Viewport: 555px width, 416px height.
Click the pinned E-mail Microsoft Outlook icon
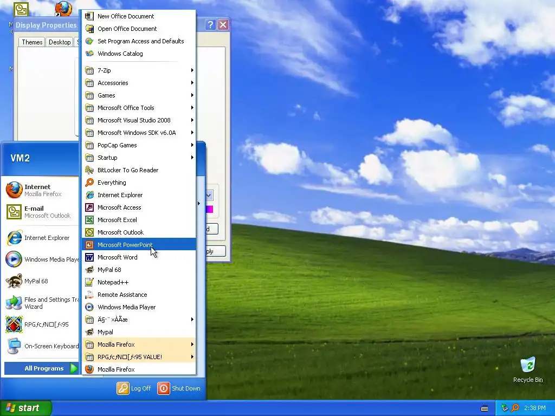(14, 212)
